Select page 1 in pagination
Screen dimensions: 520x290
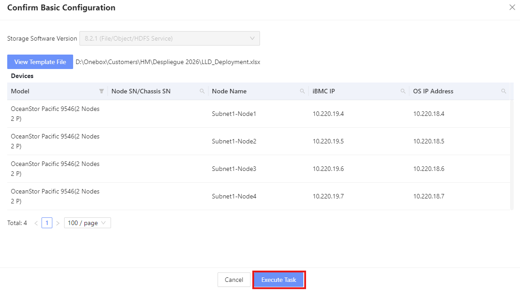coord(47,223)
